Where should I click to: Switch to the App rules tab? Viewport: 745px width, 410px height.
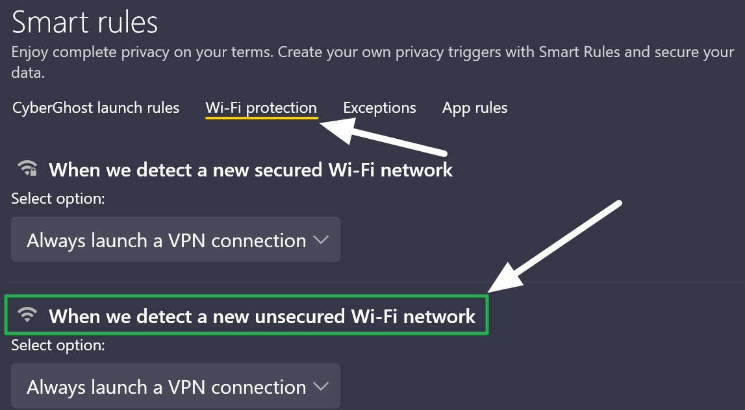[x=475, y=108]
